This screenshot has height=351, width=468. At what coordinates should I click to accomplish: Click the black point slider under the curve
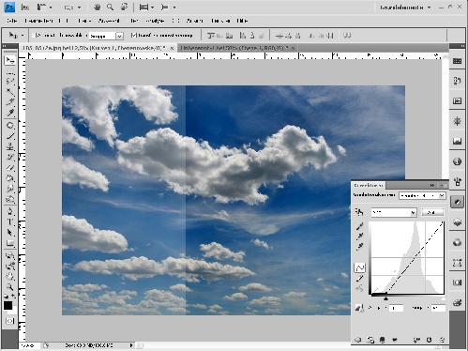coord(385,298)
